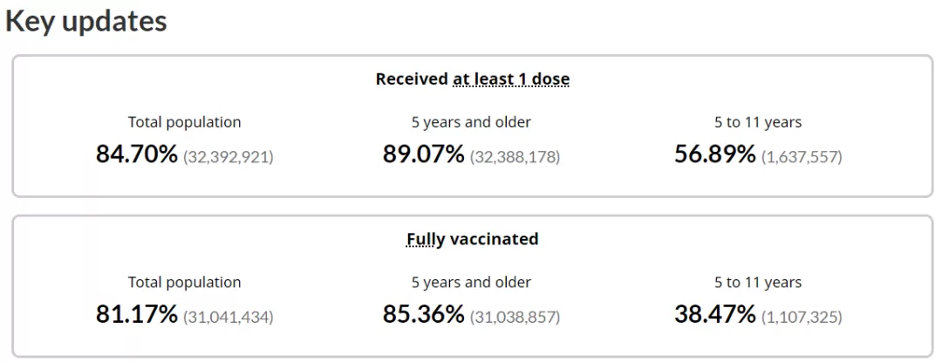Select the 81.17% fully vaccinated total figure
Screen dimensions: 942x363
pyautogui.click(x=136, y=314)
